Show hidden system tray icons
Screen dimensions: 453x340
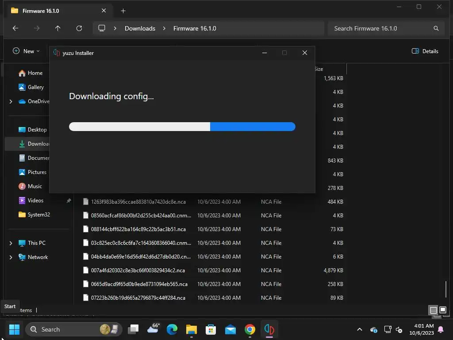360,329
